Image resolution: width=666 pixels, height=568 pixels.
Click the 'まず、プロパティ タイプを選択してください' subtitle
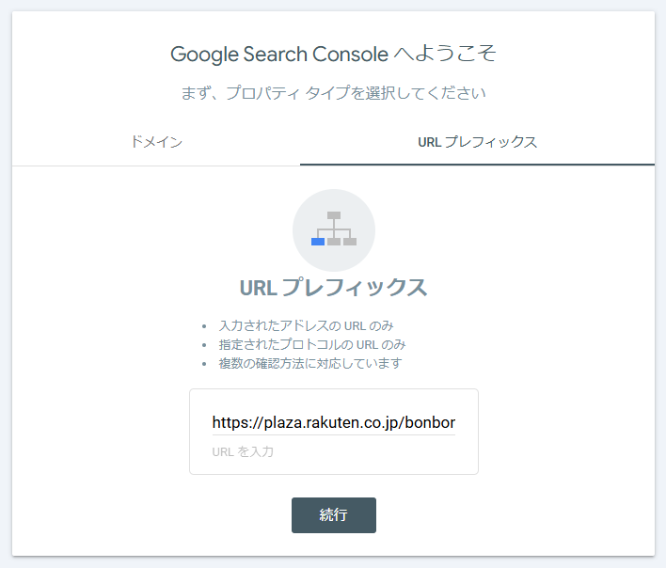[x=333, y=93]
